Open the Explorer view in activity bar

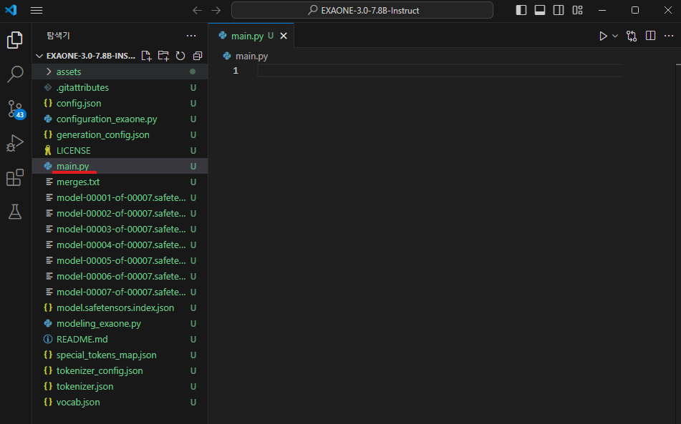[x=15, y=40]
